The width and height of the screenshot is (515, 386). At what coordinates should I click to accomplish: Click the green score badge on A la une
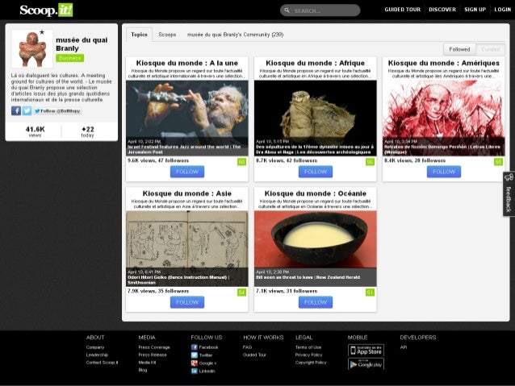(x=241, y=162)
